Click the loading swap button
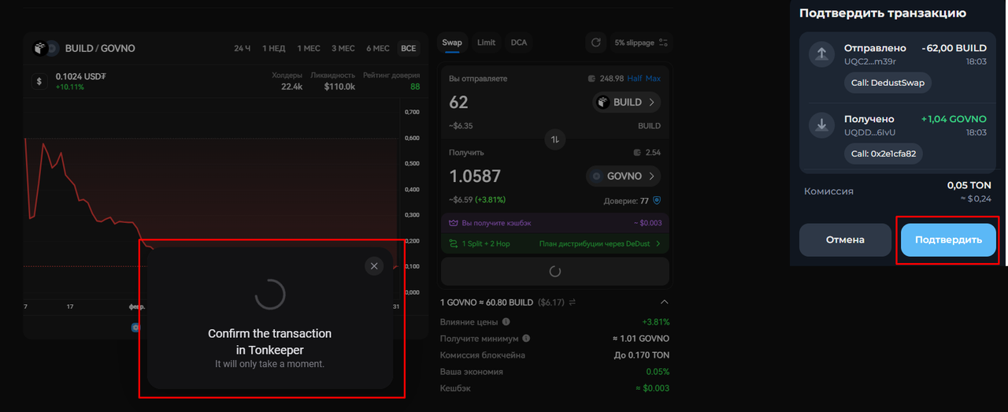1008x412 pixels. click(554, 271)
